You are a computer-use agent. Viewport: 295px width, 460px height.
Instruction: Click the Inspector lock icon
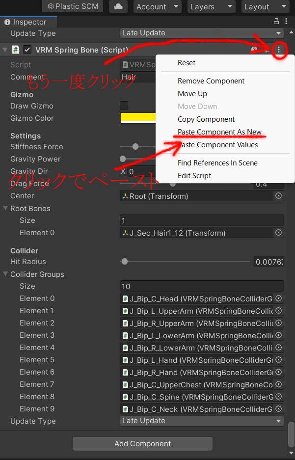point(276,22)
